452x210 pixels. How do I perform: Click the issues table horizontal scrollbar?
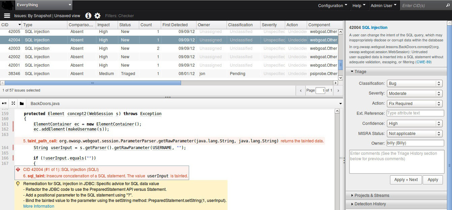point(93,83)
